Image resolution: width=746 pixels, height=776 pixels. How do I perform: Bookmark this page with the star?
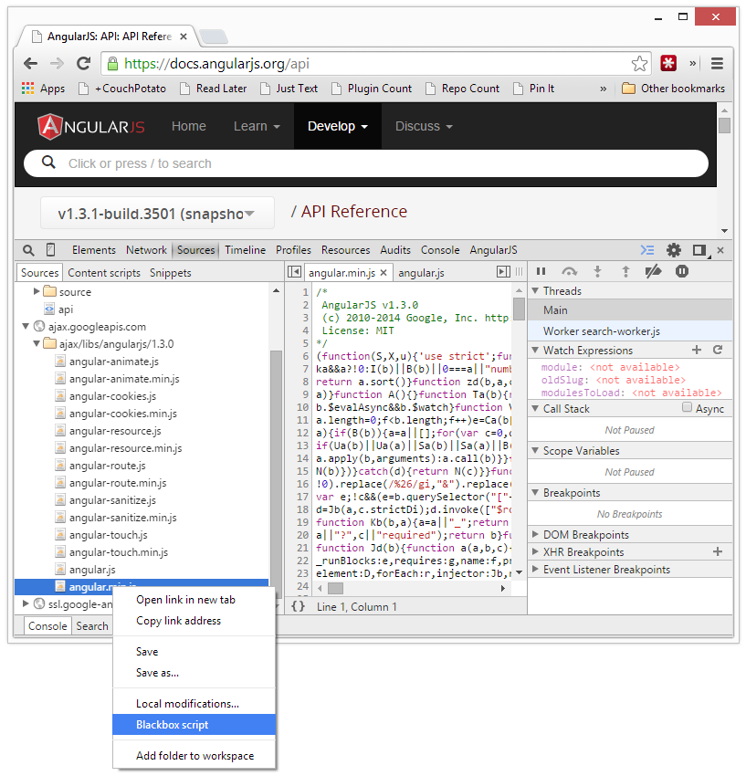click(639, 63)
